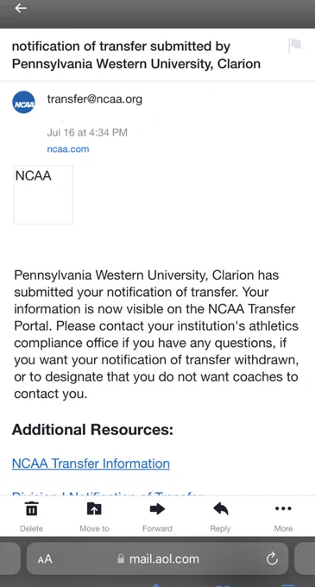Click the Move to folder icon

click(94, 508)
